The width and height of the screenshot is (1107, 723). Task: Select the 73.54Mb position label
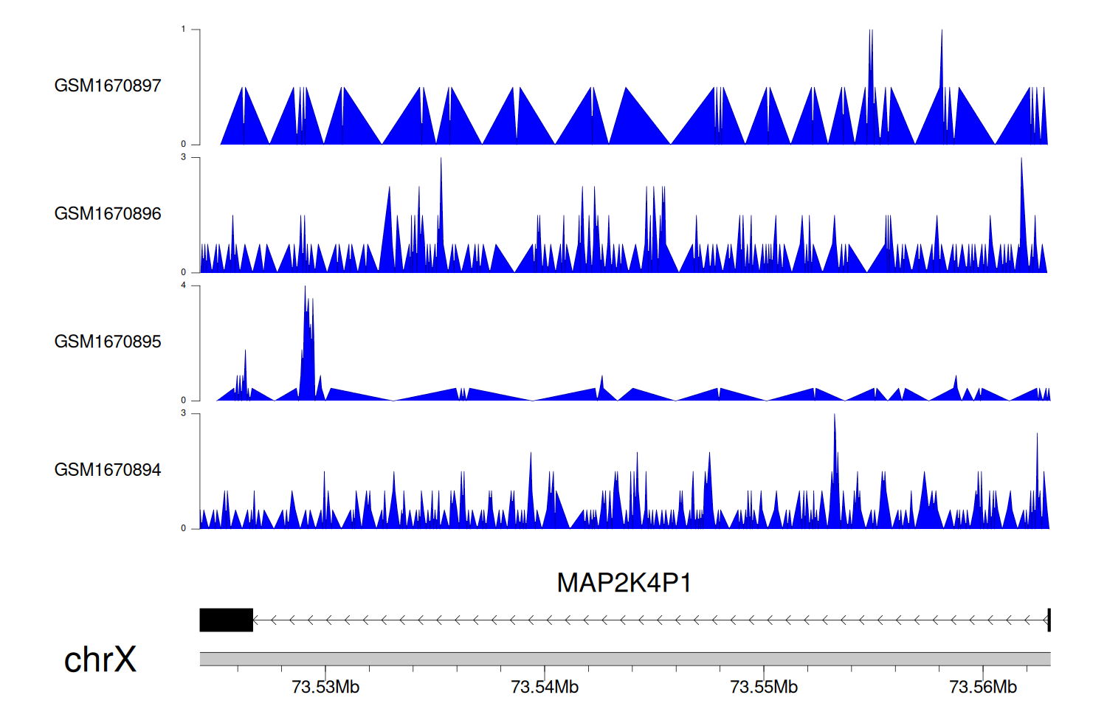[545, 688]
